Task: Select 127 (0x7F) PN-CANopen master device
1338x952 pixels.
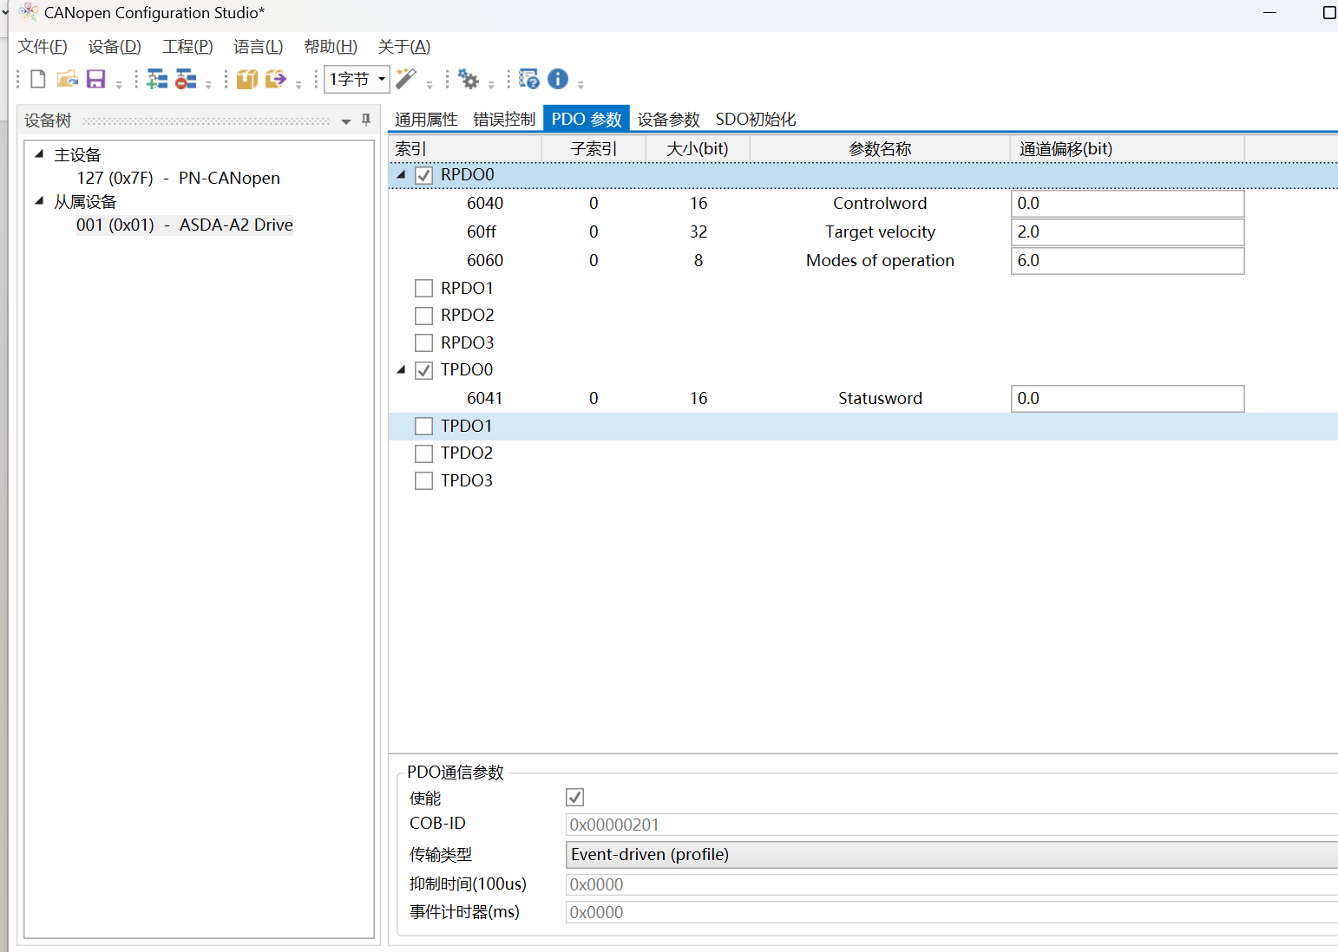Action: pyautogui.click(x=178, y=178)
